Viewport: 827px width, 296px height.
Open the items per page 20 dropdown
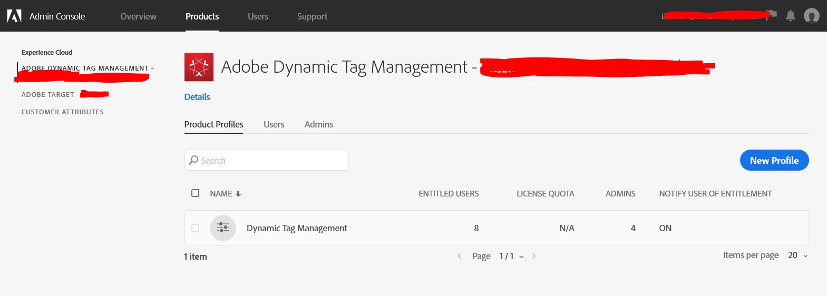click(x=797, y=255)
